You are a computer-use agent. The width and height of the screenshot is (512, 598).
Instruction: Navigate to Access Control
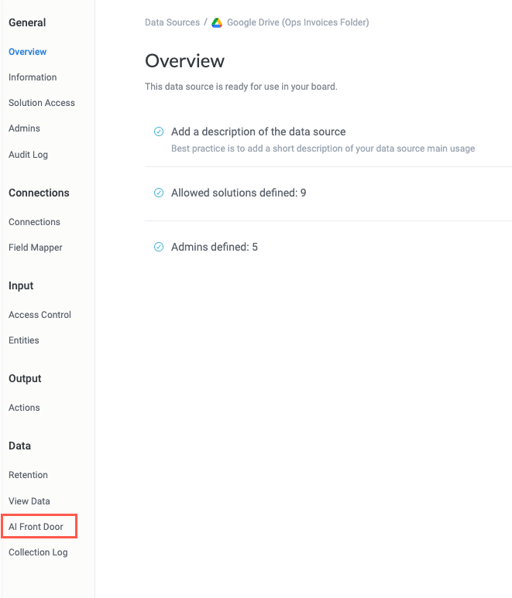pos(40,315)
